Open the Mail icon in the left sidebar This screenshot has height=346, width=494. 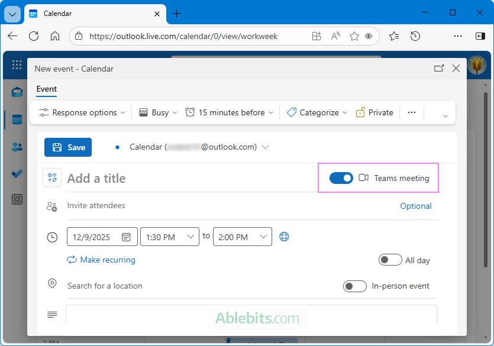[17, 92]
